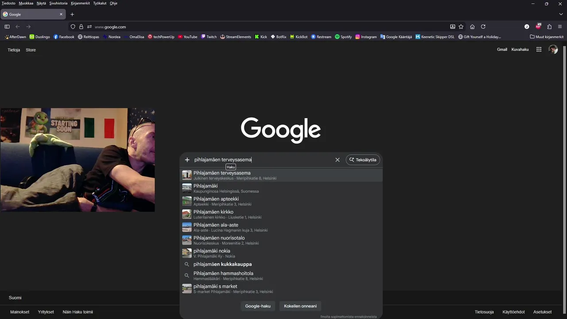567x319 pixels.
Task: Click the Google-haku button
Action: point(258,306)
